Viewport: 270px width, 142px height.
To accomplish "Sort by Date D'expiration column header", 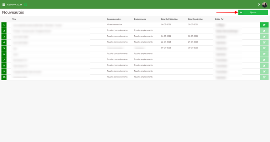I will click(195, 19).
